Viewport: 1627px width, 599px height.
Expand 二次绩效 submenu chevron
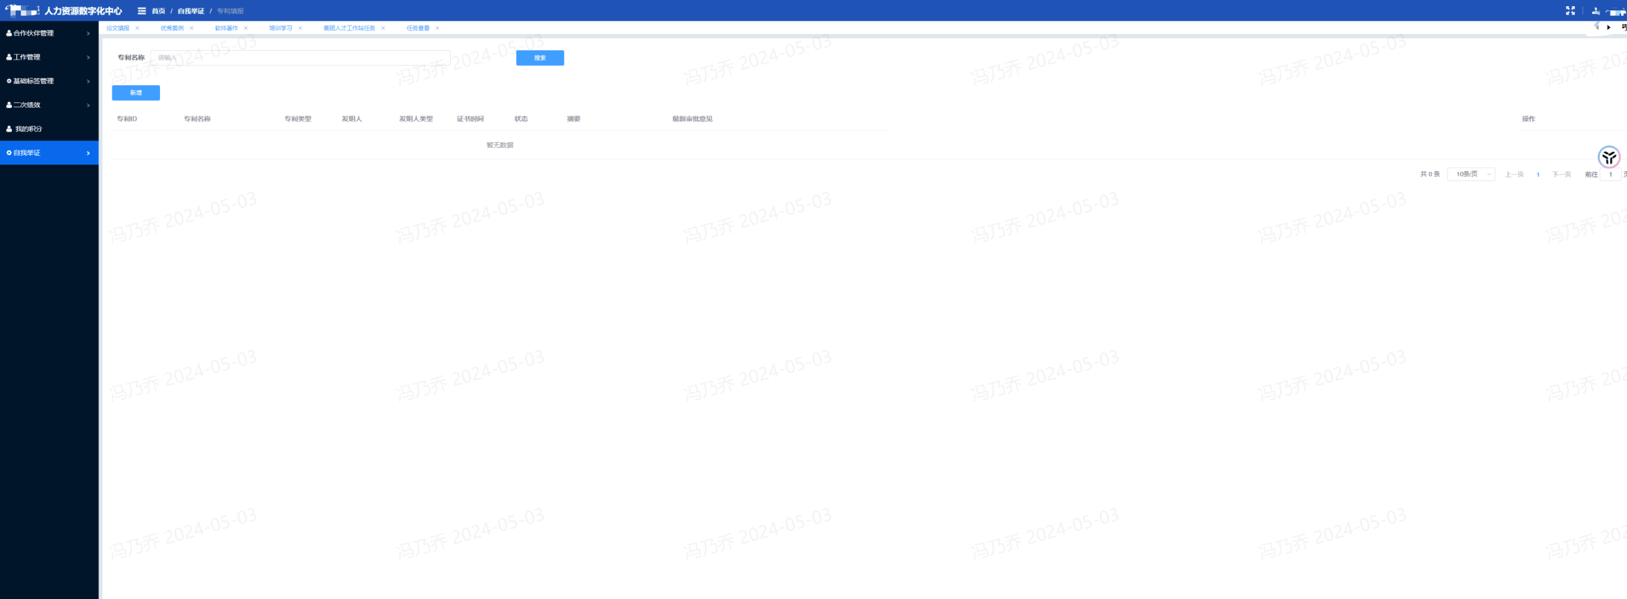point(89,105)
